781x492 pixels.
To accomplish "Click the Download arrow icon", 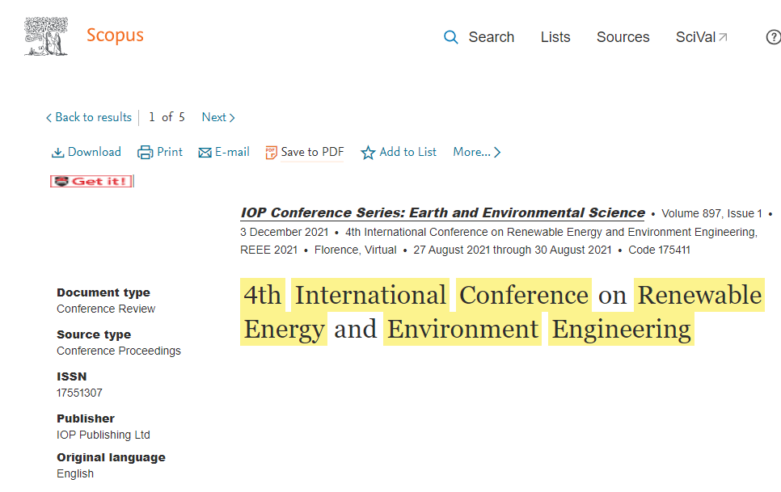I will point(58,153).
